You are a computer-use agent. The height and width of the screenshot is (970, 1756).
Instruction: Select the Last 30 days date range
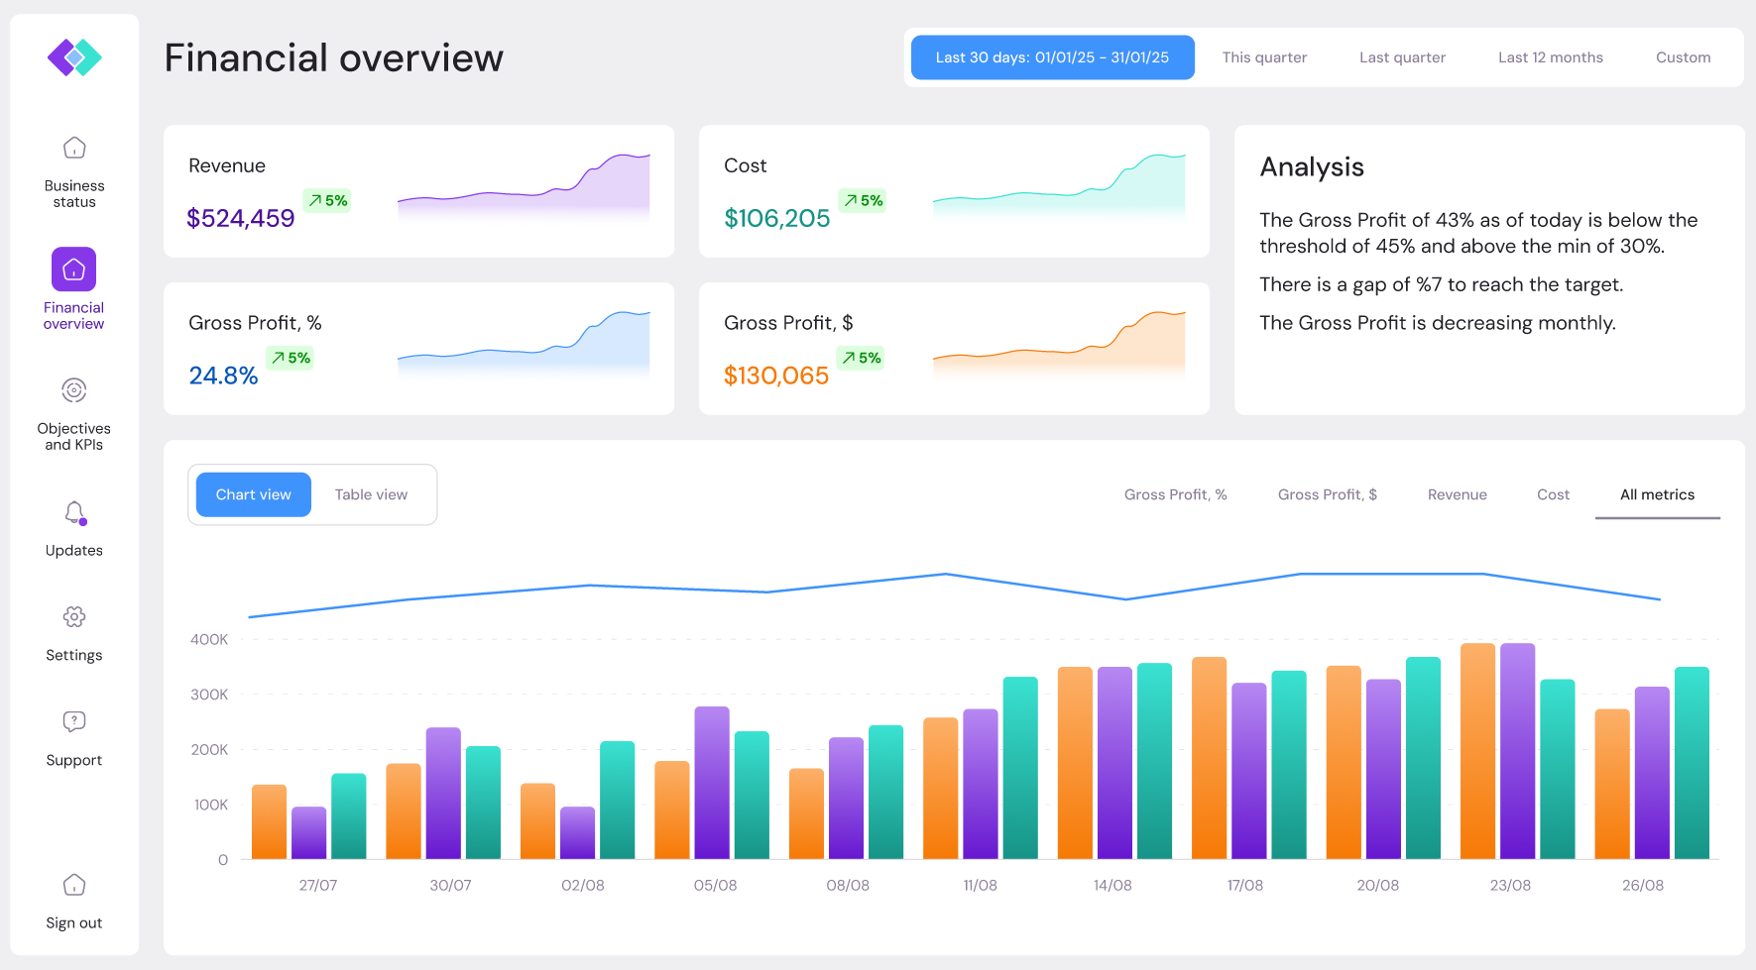point(1052,57)
